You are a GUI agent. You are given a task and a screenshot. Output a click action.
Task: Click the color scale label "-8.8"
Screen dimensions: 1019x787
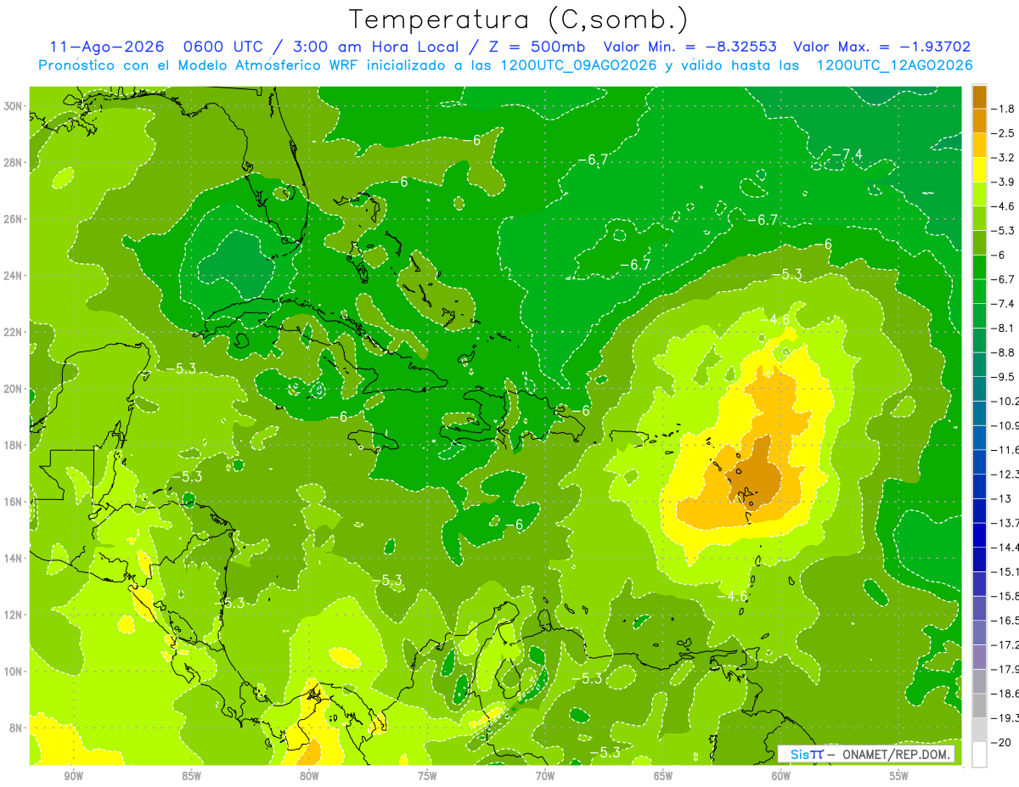click(x=1005, y=352)
